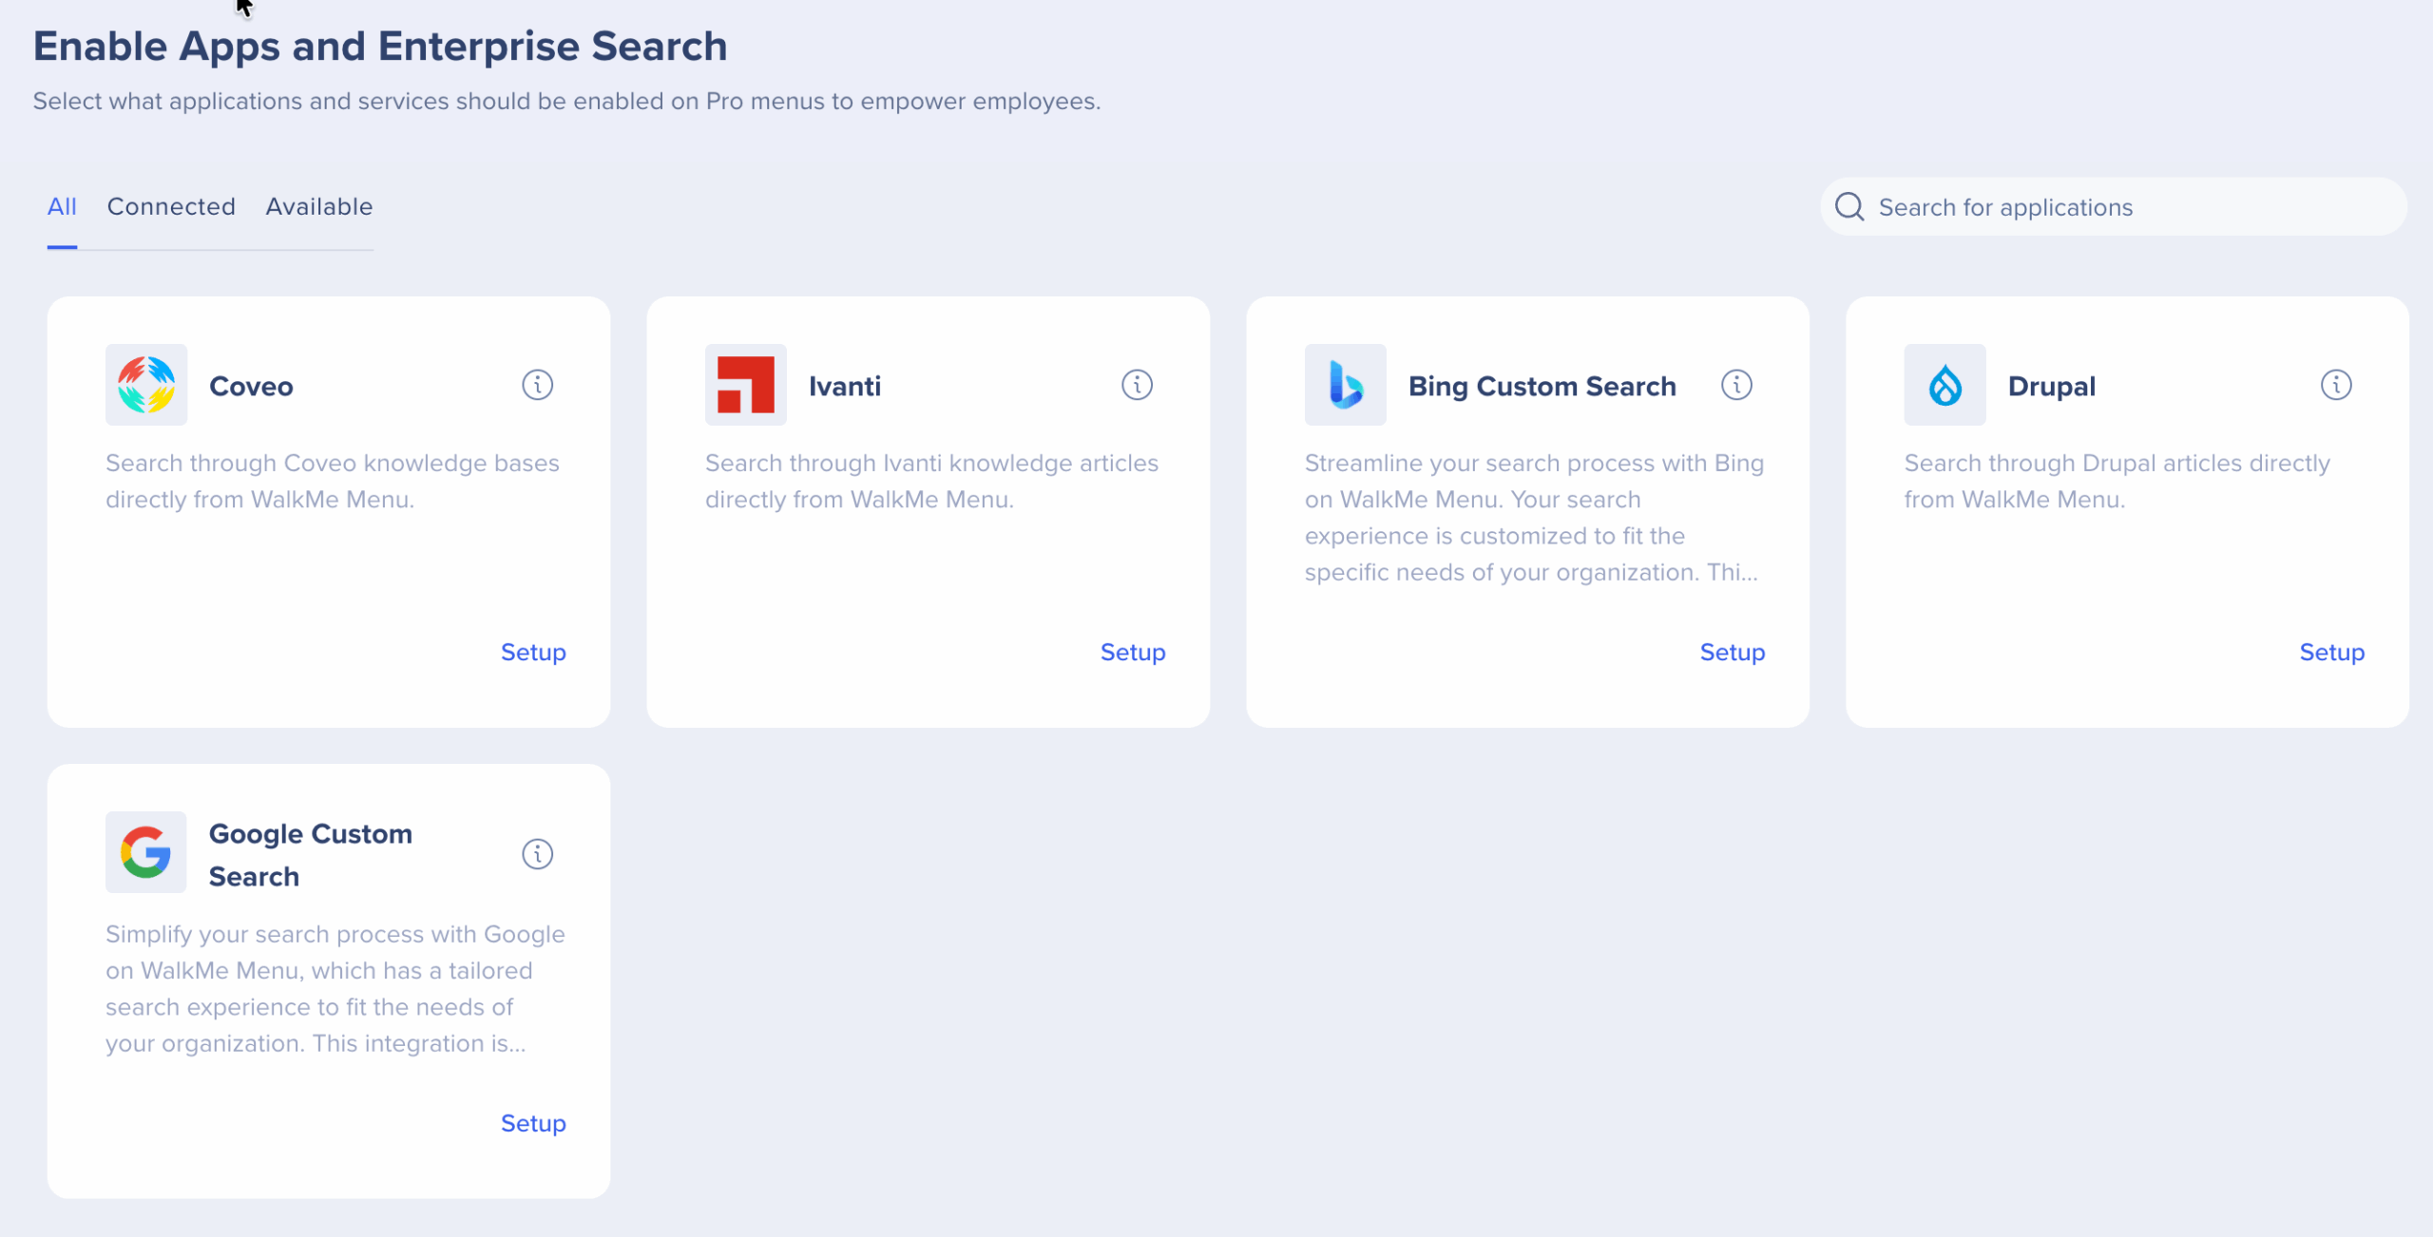Start Setup for Ivanti

point(1133,653)
